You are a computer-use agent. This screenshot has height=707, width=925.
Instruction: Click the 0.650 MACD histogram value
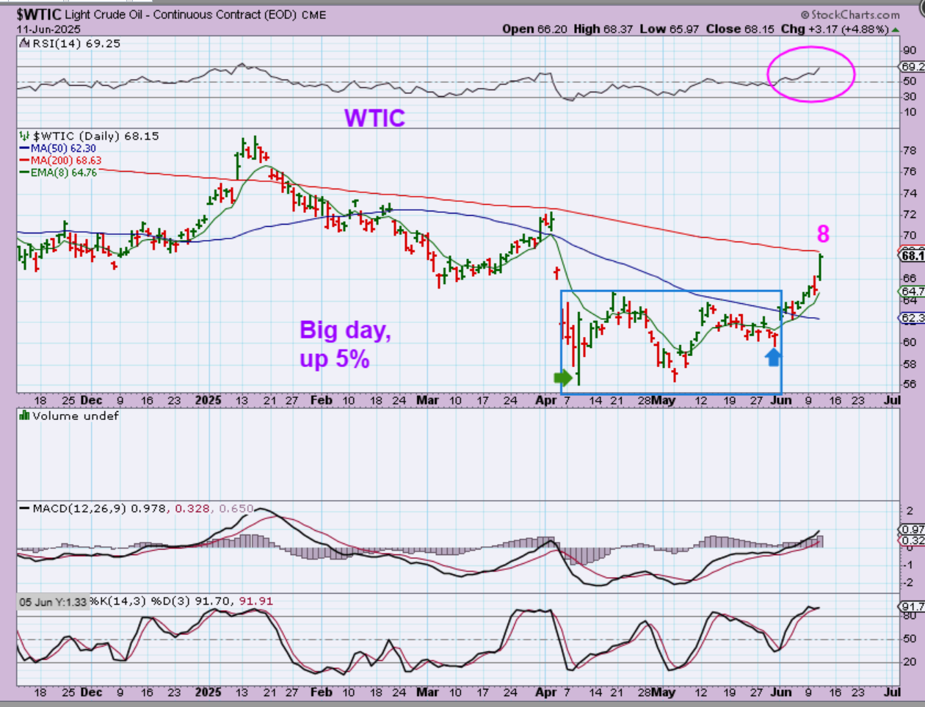pyautogui.click(x=235, y=508)
